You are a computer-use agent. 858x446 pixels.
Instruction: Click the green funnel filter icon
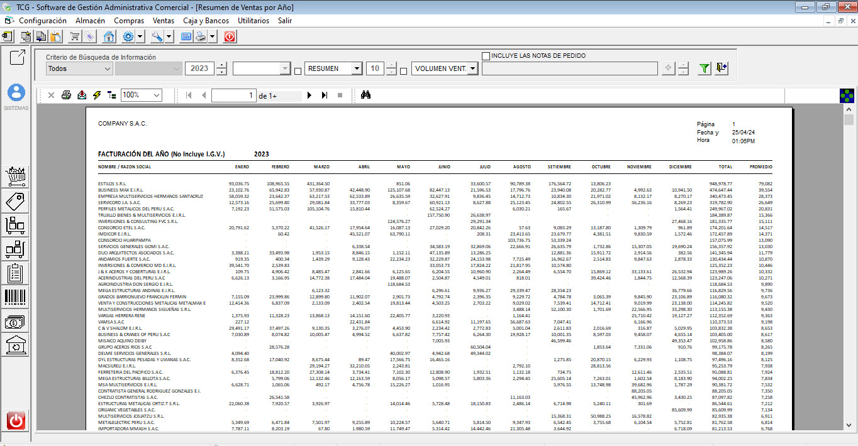(x=705, y=68)
